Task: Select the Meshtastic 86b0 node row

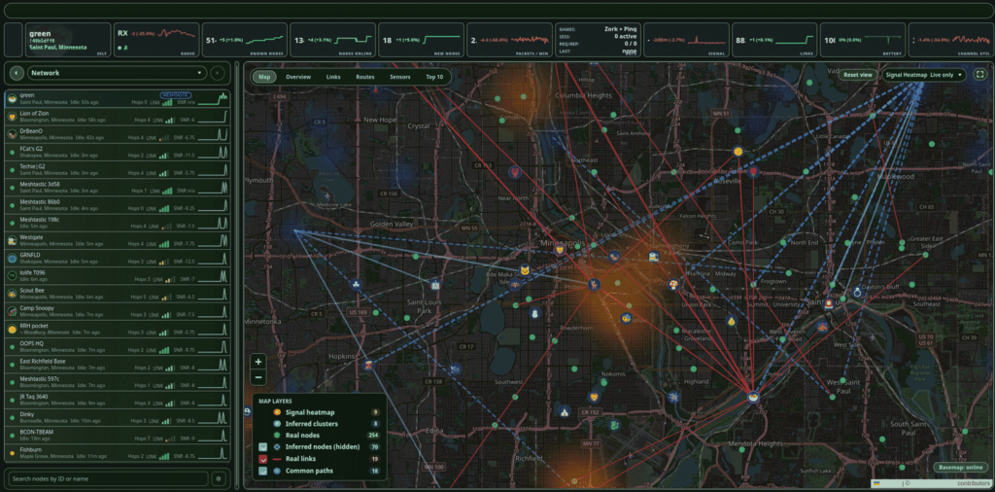Action: [x=118, y=205]
